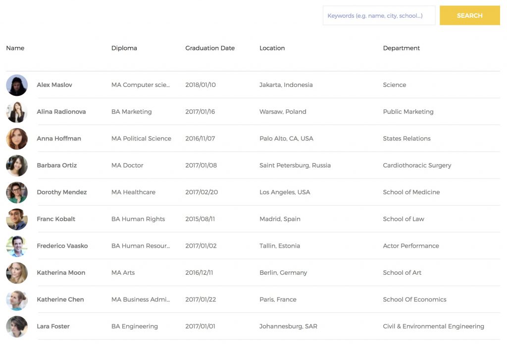
Task: Open Alina Radionova's avatar photo
Action: (17, 112)
